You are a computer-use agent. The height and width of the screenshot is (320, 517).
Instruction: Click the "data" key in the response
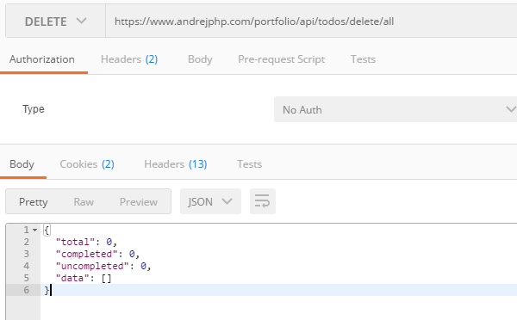coord(72,278)
